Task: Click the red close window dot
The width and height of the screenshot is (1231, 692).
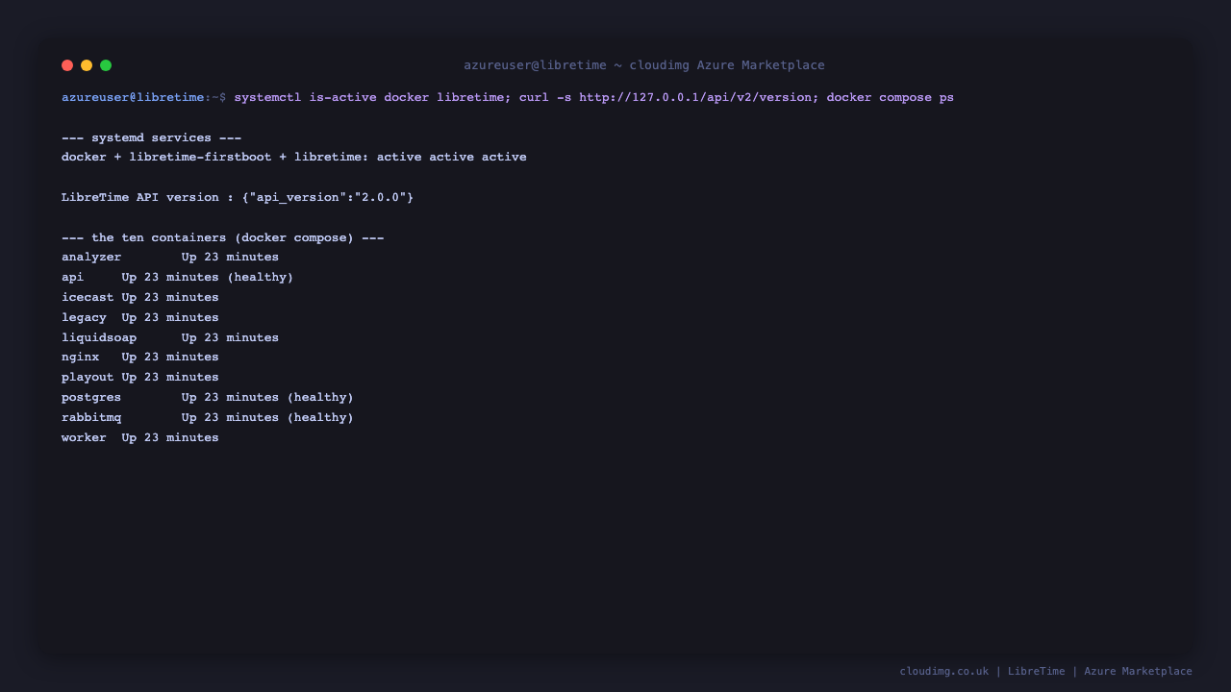Action: (67, 65)
